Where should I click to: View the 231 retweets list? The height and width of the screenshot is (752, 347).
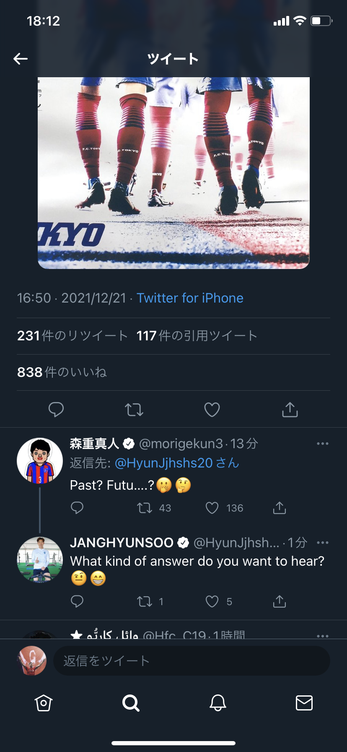point(72,336)
